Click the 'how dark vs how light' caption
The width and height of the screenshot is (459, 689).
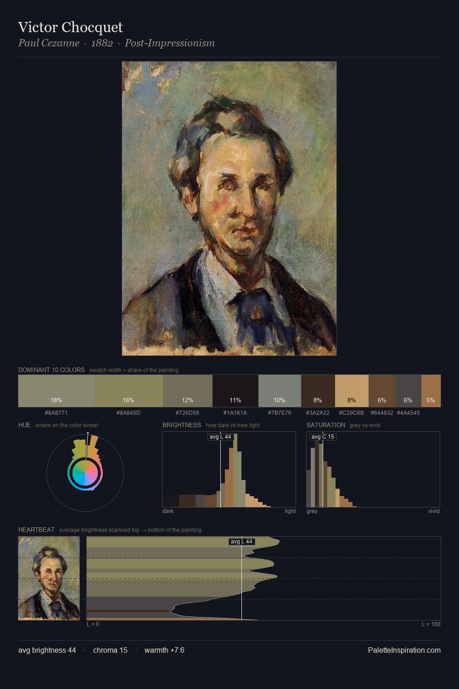(x=233, y=425)
